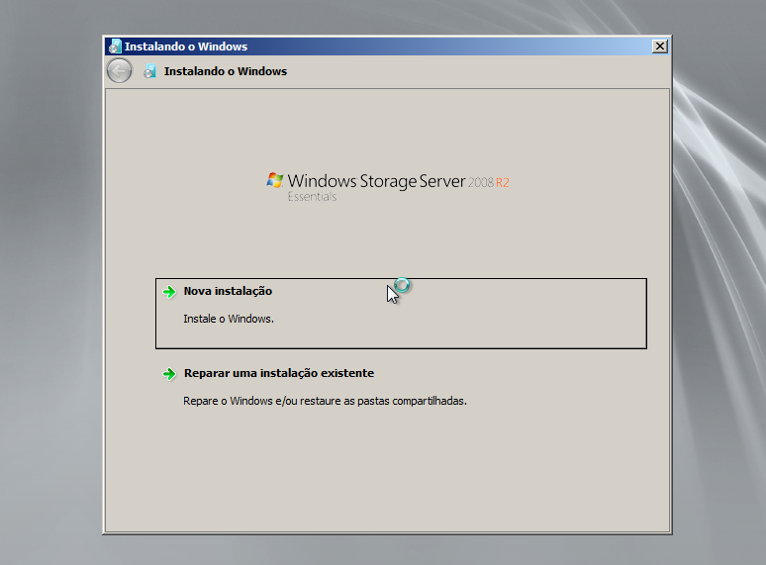Click the setup icon in the title bar
This screenshot has height=565, width=766.
click(115, 47)
